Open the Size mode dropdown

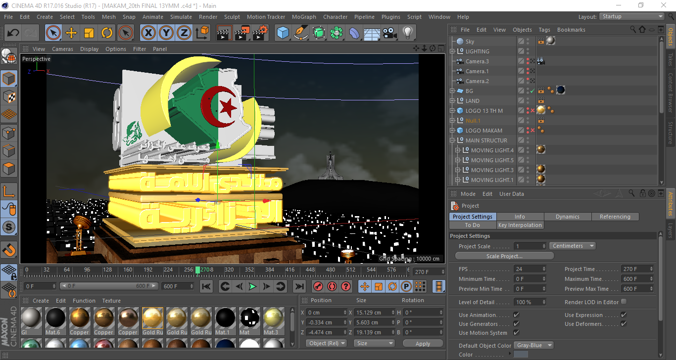[374, 343]
